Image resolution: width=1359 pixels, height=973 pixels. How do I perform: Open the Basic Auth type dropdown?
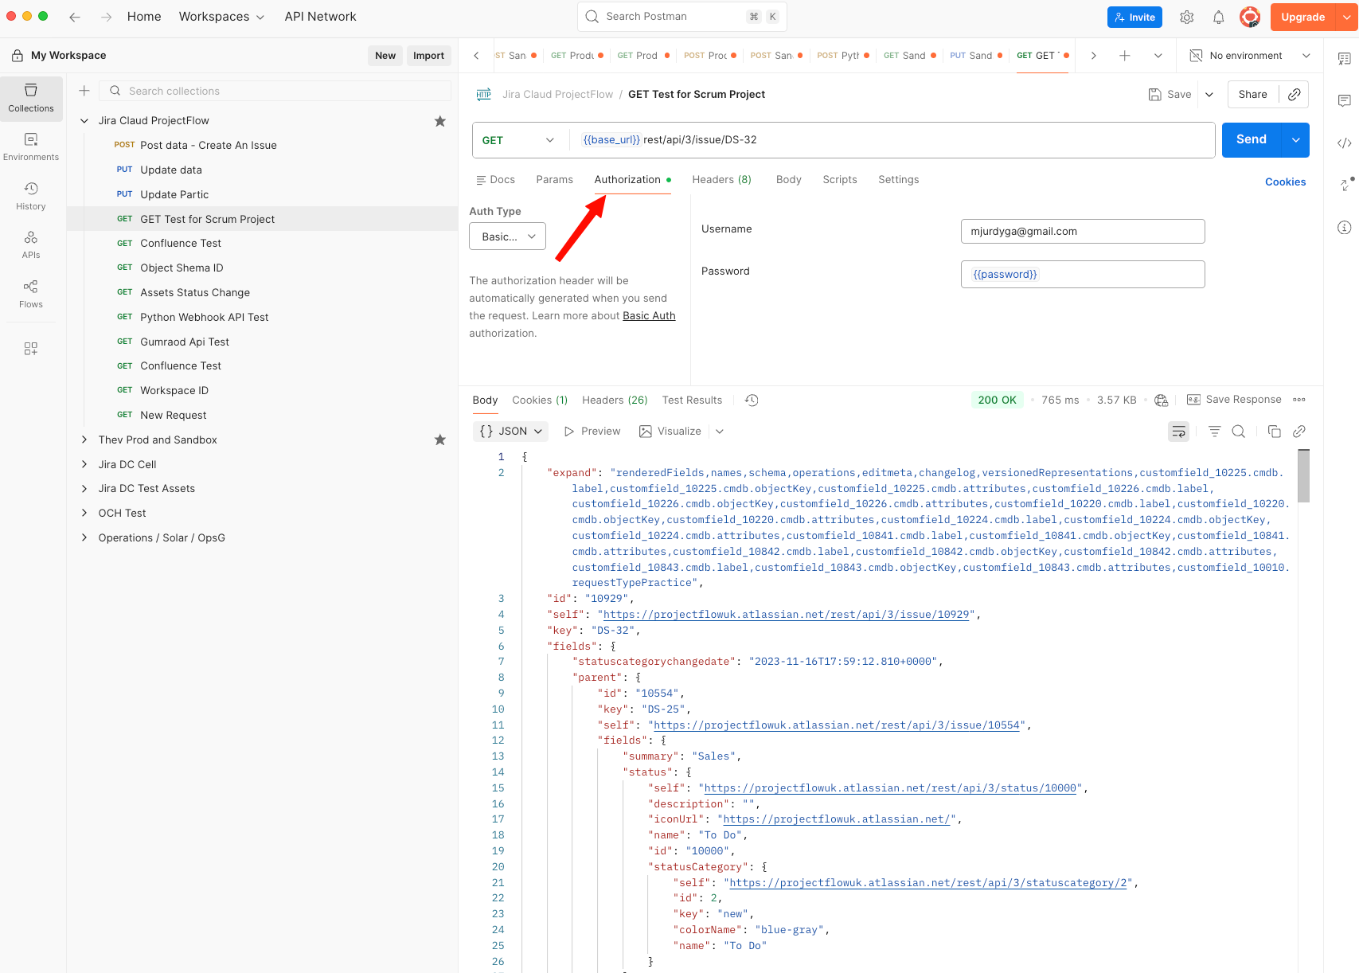pyautogui.click(x=507, y=236)
